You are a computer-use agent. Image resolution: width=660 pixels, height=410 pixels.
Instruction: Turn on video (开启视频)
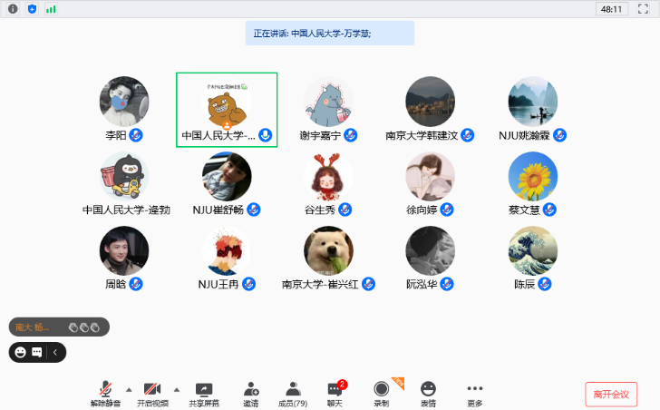[152, 394]
